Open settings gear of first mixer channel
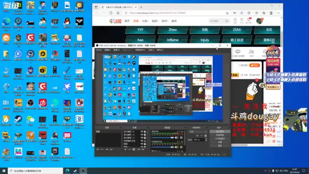 pos(181,138)
